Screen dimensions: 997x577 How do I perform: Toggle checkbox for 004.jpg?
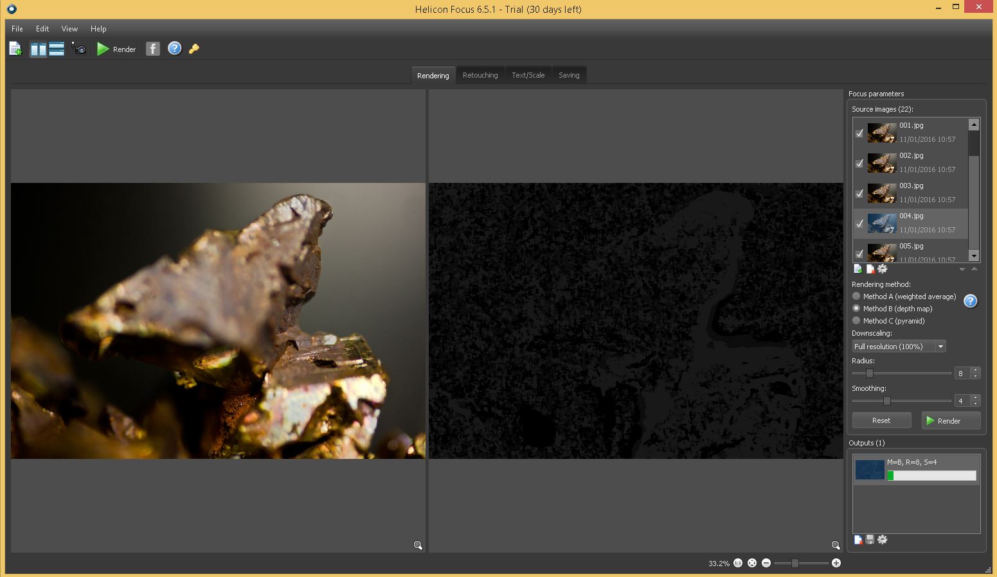point(859,224)
